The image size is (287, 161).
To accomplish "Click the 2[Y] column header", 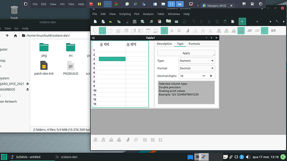I will pyautogui.click(x=136, y=44).
